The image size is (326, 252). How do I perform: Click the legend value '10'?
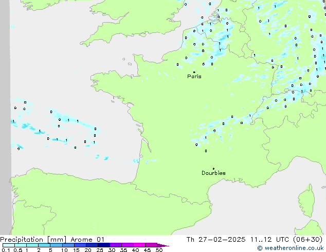[64, 250]
